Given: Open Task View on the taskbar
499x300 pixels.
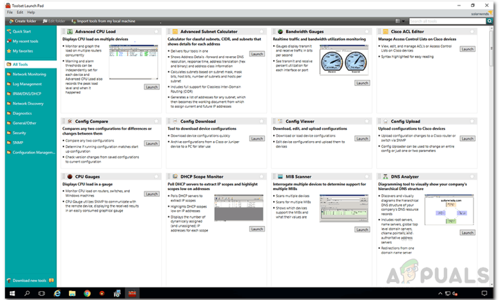Looking at the screenshot, I should [42, 294].
